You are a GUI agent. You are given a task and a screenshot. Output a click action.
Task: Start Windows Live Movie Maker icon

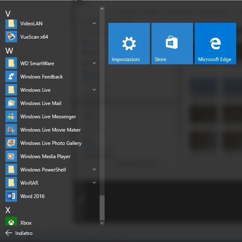[11, 130]
